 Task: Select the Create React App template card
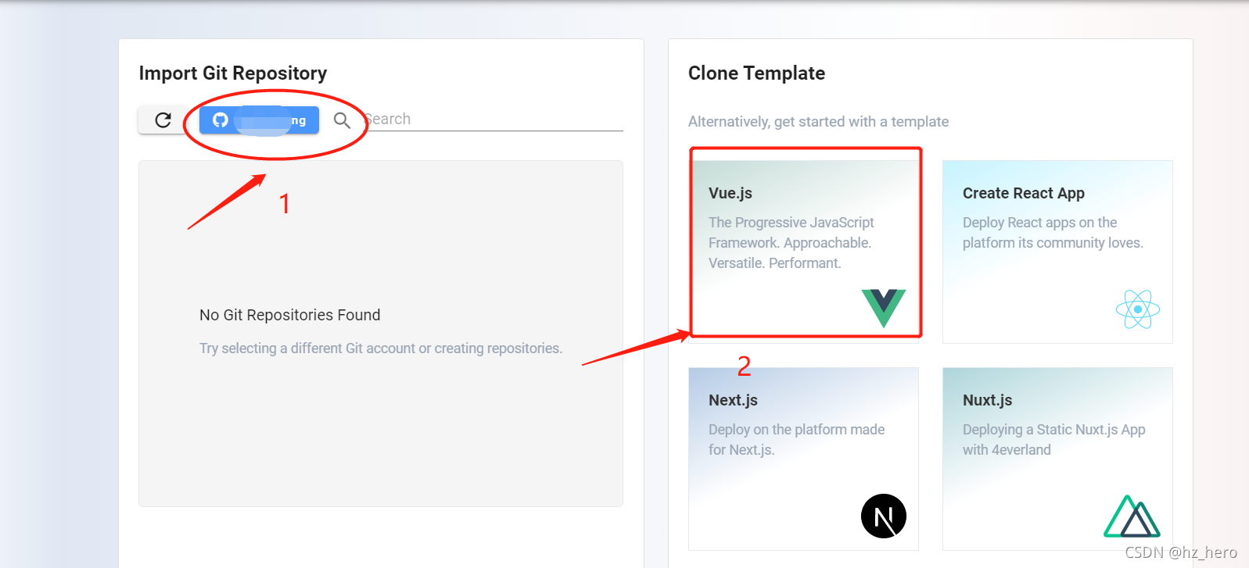click(1057, 252)
